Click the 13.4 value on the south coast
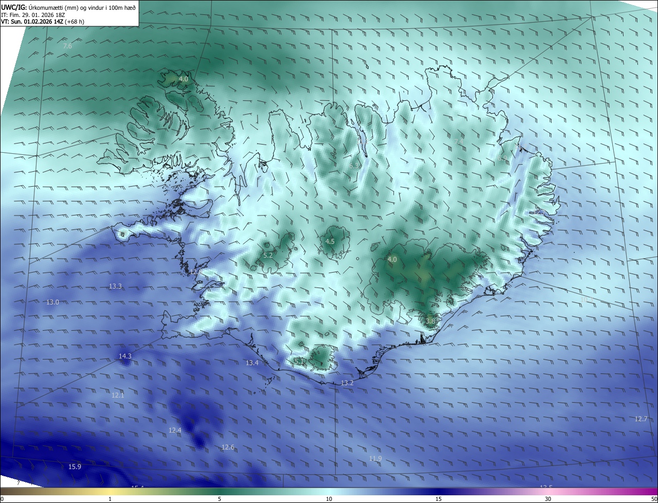658x503 pixels. 252,363
